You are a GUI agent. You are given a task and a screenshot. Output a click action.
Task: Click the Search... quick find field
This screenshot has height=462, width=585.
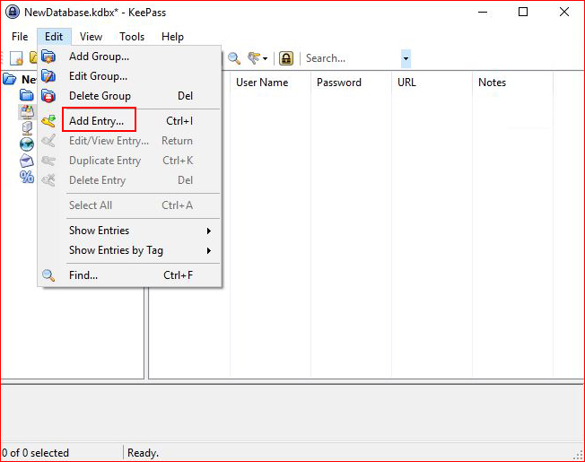coord(352,58)
